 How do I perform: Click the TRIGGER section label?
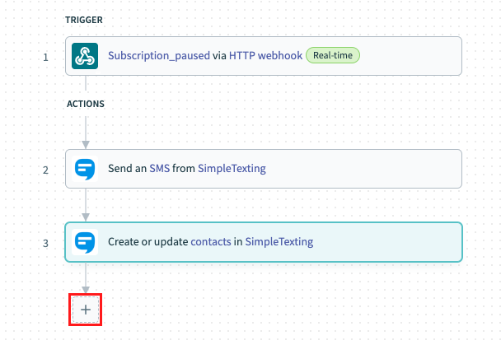coord(84,20)
